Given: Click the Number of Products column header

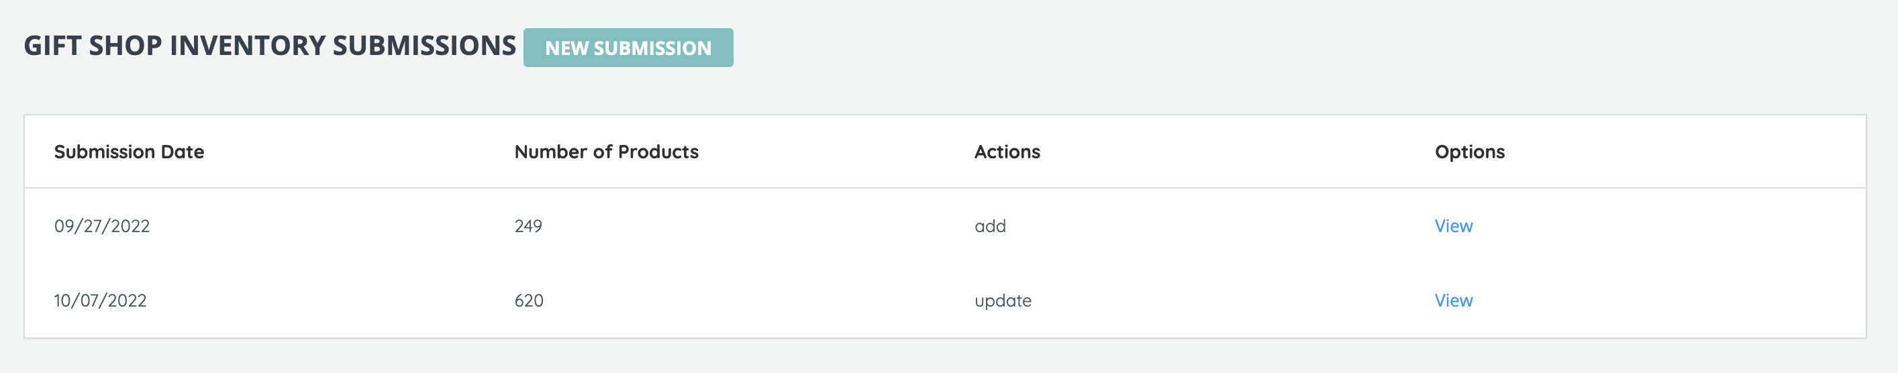Looking at the screenshot, I should coord(605,152).
